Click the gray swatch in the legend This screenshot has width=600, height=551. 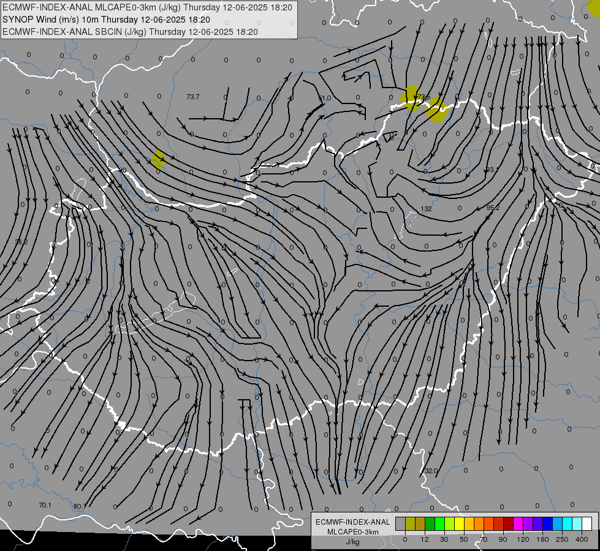[x=401, y=524]
